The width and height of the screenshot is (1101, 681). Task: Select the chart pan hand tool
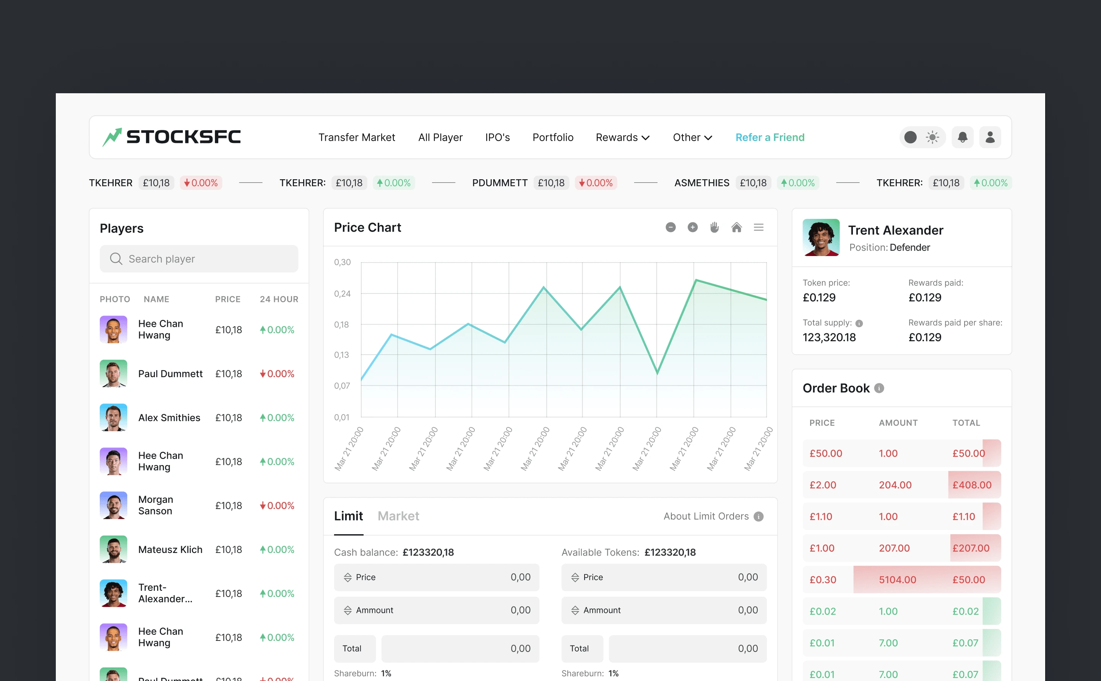tap(715, 227)
